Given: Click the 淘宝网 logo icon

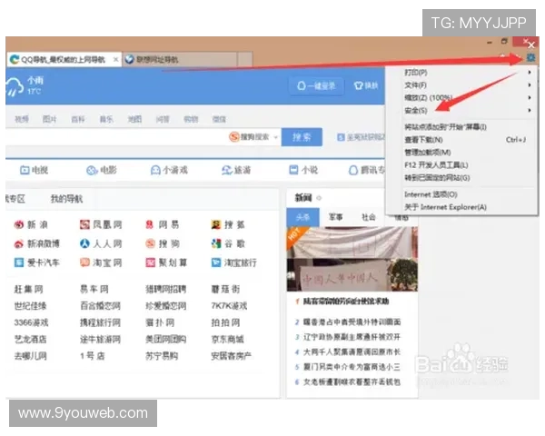Looking at the screenshot, I should click(84, 263).
